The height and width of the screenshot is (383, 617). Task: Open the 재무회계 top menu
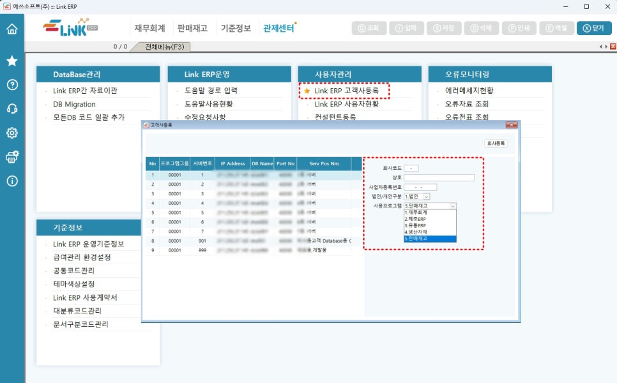coord(149,28)
